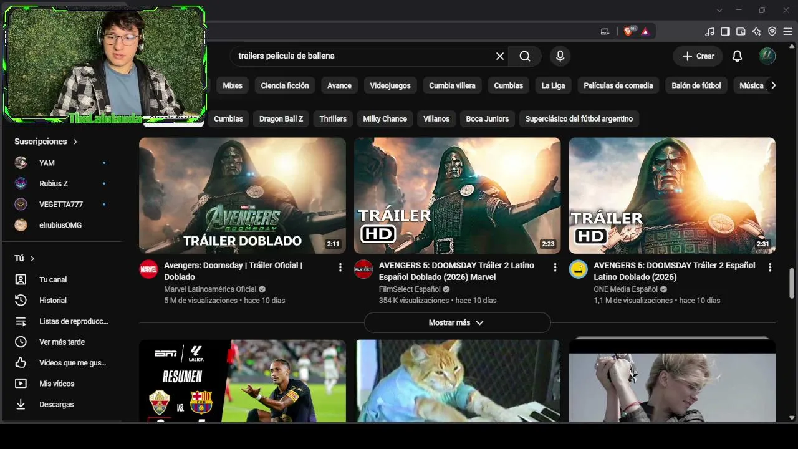Select Películas de comedia chip
798x449 pixels.
(x=618, y=85)
